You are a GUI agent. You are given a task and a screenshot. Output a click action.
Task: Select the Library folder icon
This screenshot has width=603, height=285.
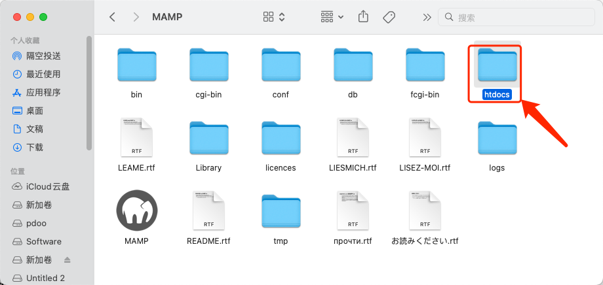[x=209, y=138]
